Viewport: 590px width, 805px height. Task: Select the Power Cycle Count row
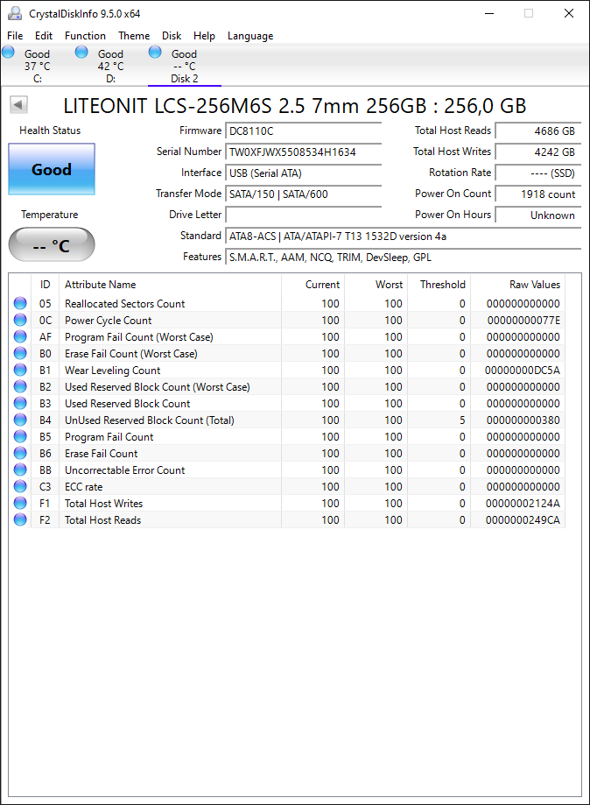click(x=287, y=321)
